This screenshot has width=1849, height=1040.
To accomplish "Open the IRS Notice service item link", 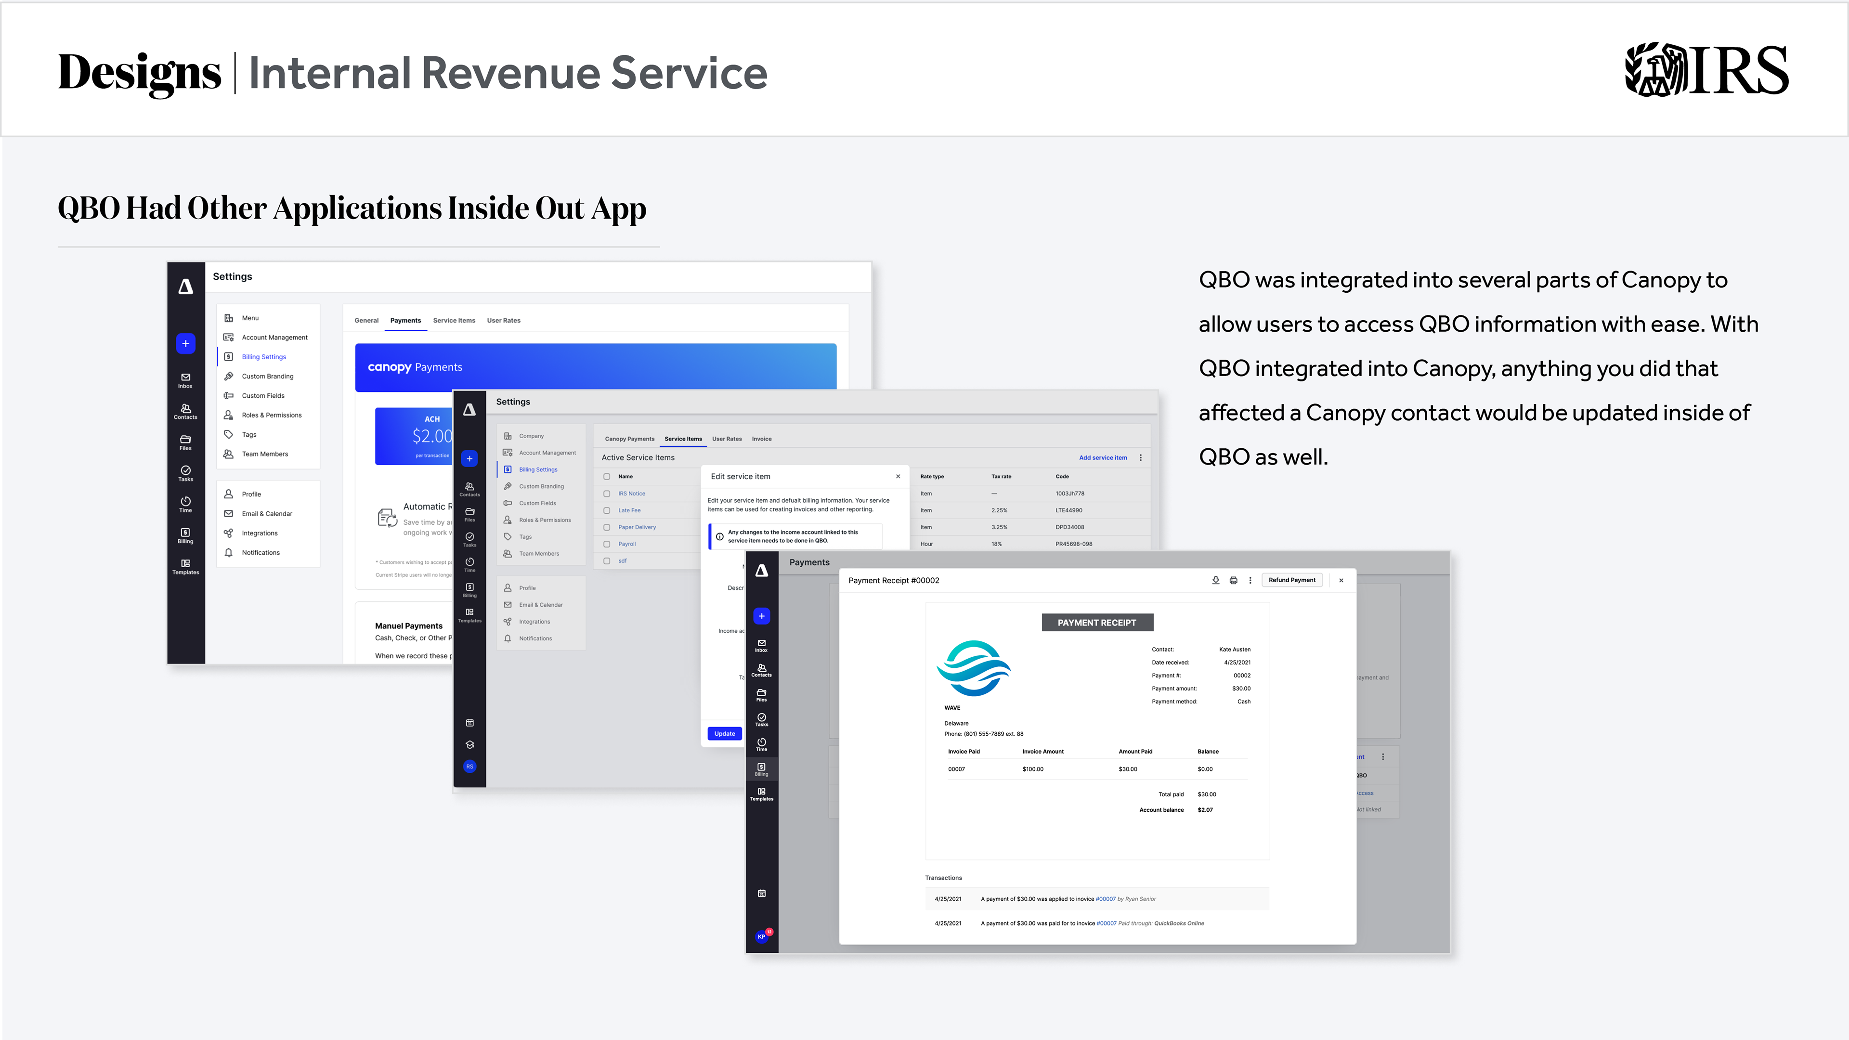I will click(632, 494).
